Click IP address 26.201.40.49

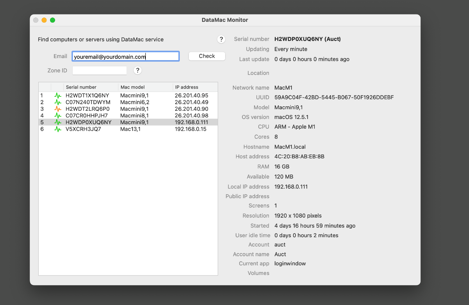point(192,102)
